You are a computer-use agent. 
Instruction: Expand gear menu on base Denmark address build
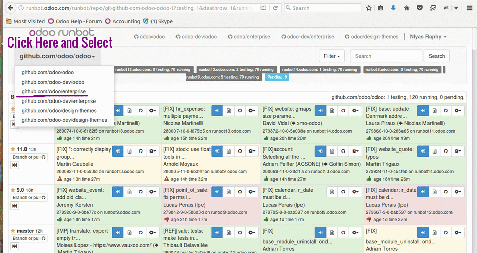pos(458,111)
